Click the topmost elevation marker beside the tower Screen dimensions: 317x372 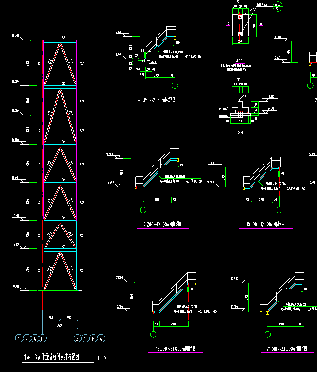tap(15, 36)
